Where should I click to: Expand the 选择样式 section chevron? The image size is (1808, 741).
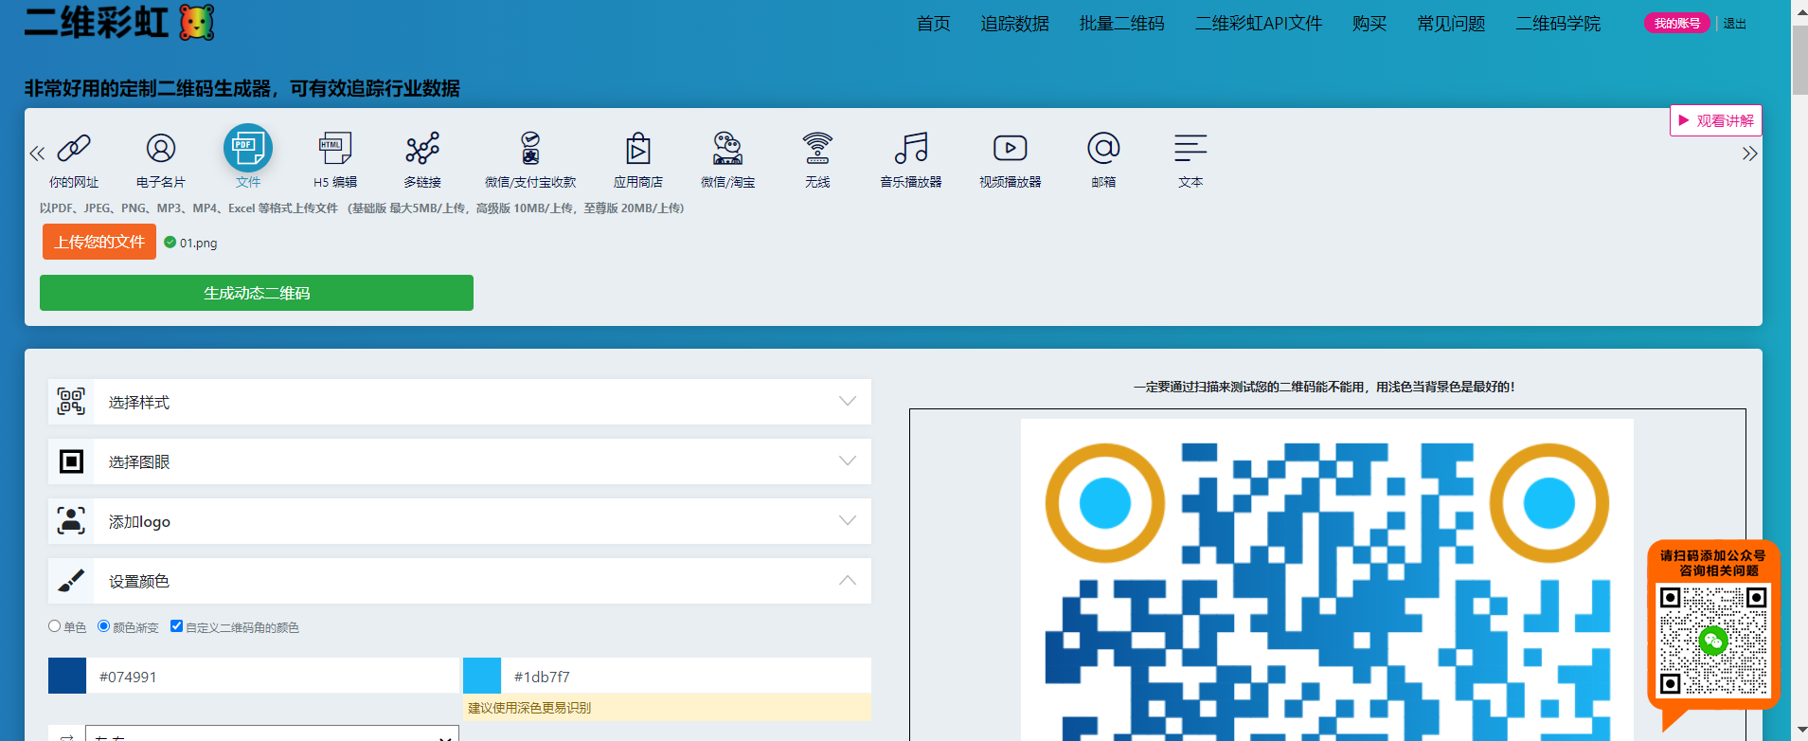click(x=848, y=402)
